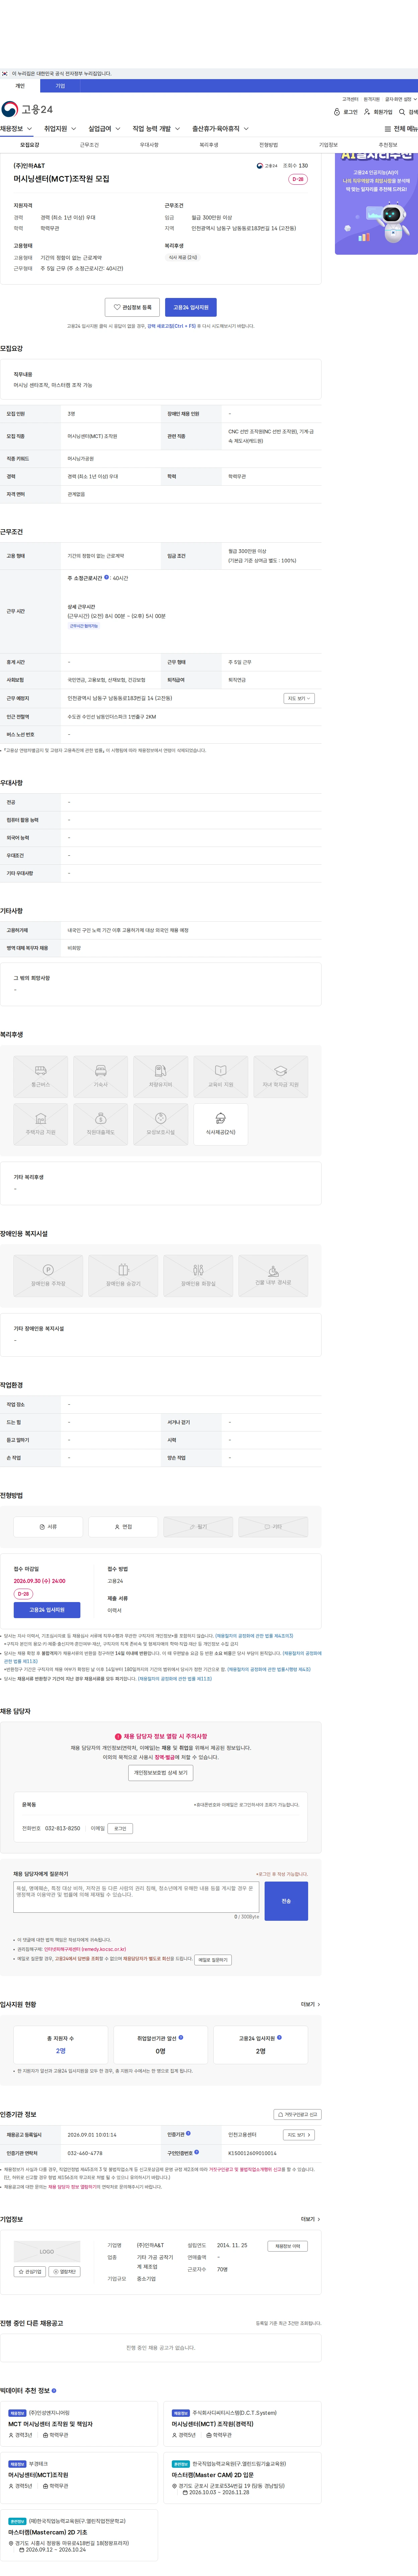Screen dimensions: 418x2576
Task: Select the 개인 tab
Action: (20, 86)
